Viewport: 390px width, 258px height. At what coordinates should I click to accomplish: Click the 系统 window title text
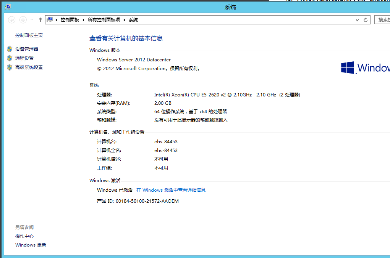[x=230, y=7]
